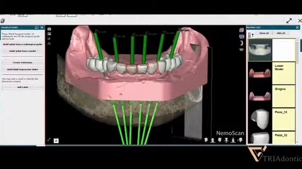The image size is (302, 169).
Task: Click the Pieza_33 label cell
Action: coord(284,120)
